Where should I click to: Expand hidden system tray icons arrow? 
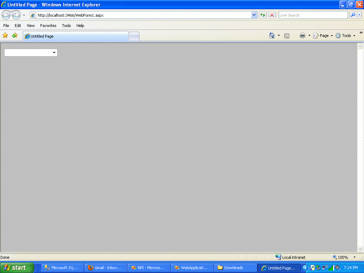coord(305,268)
